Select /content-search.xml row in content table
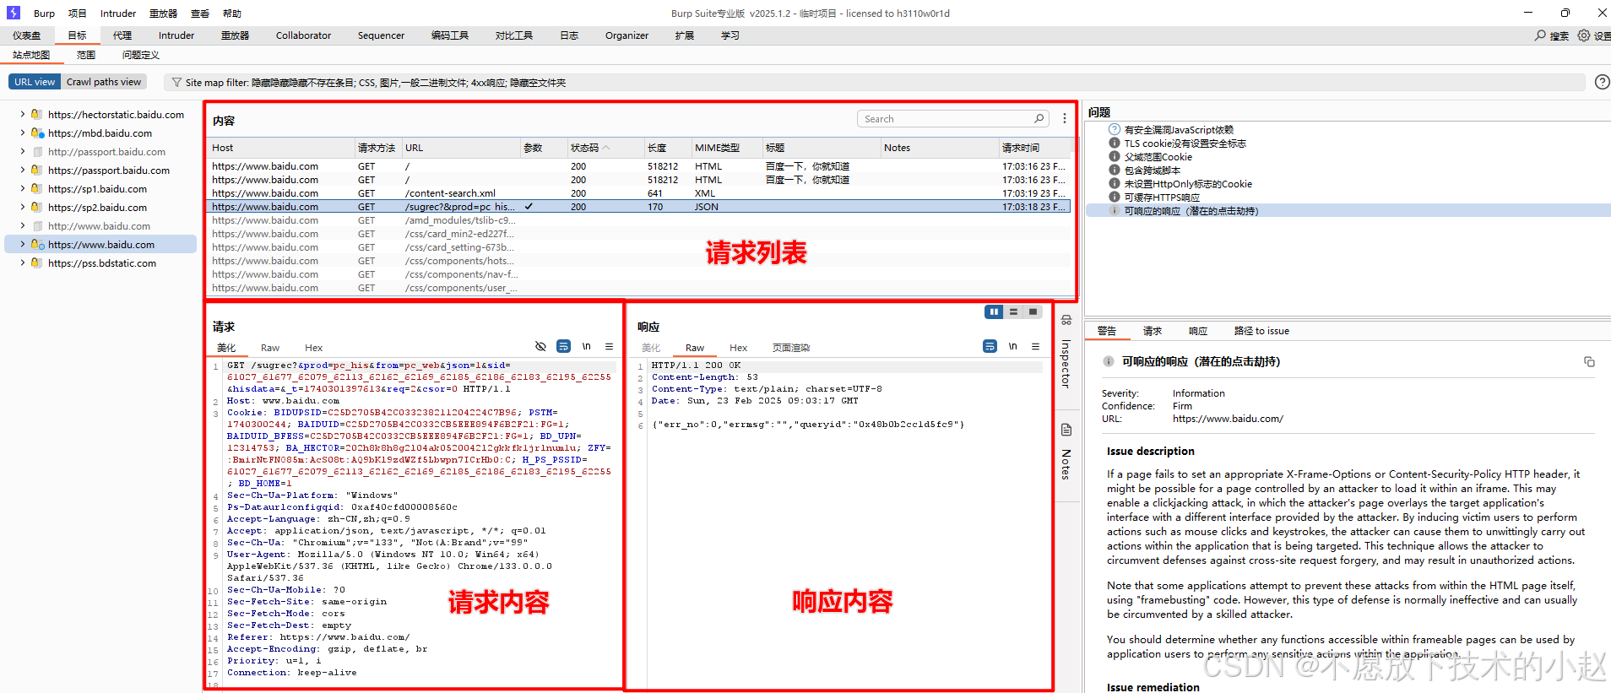 click(639, 193)
